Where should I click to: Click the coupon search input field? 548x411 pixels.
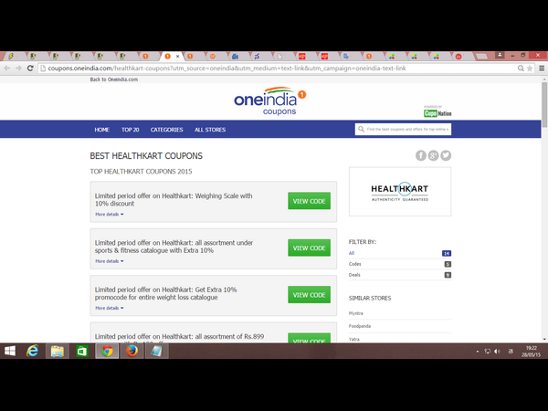click(406, 130)
